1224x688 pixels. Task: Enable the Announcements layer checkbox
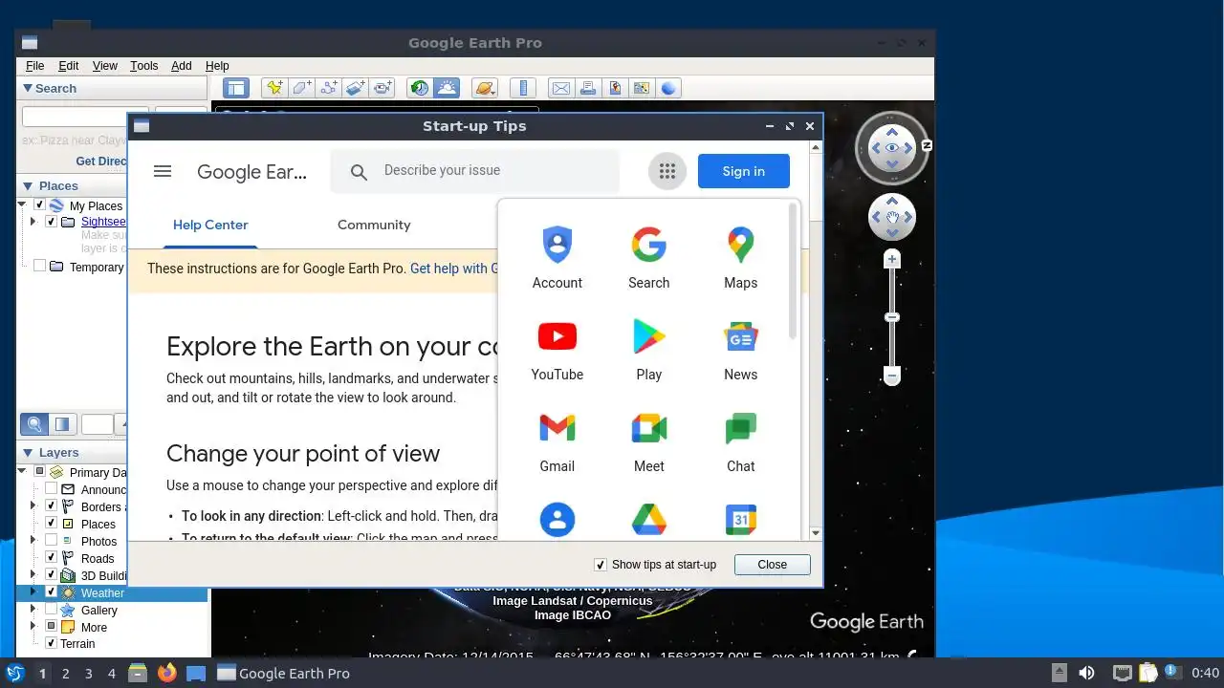coord(51,489)
